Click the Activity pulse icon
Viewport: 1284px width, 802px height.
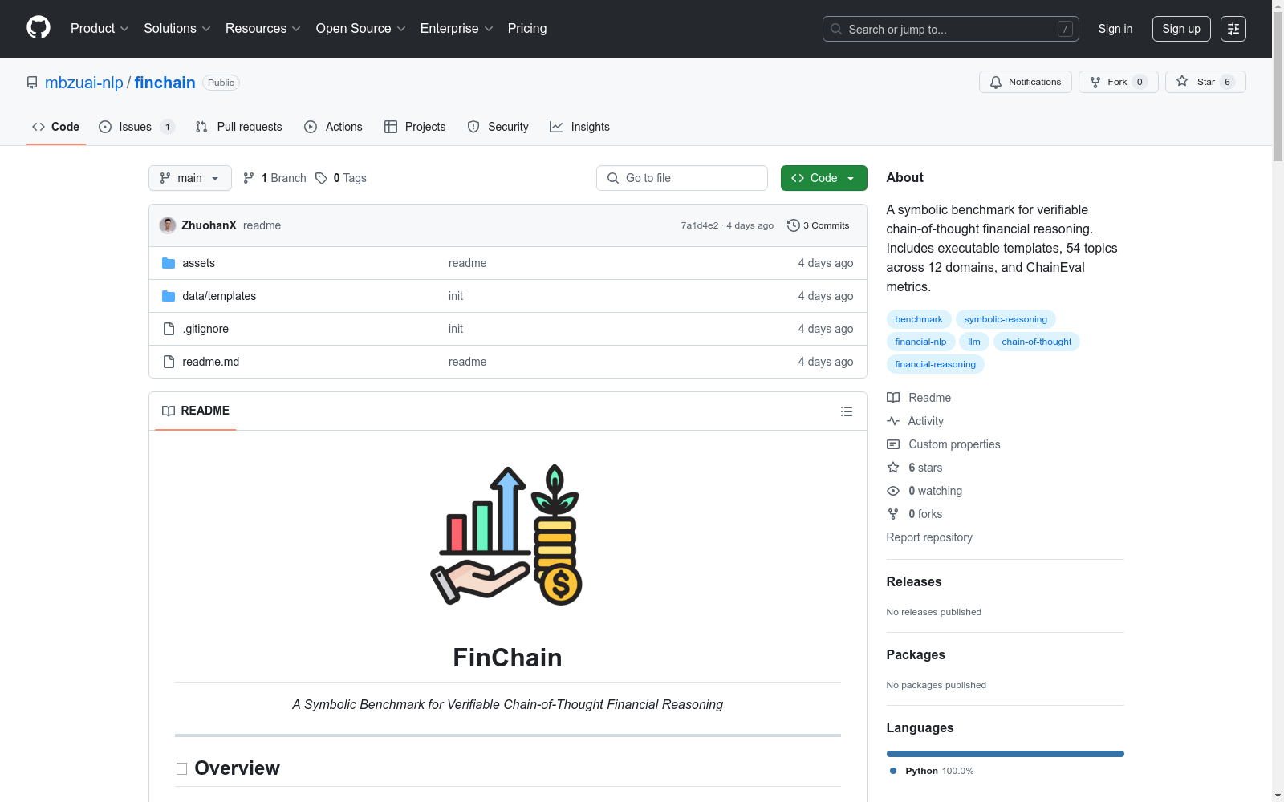click(893, 421)
